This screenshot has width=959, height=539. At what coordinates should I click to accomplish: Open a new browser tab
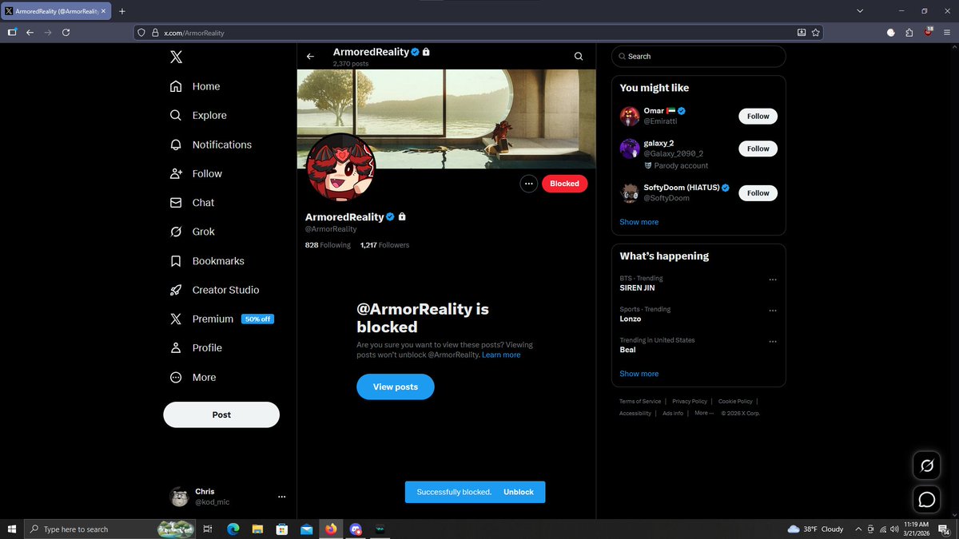pos(122,11)
